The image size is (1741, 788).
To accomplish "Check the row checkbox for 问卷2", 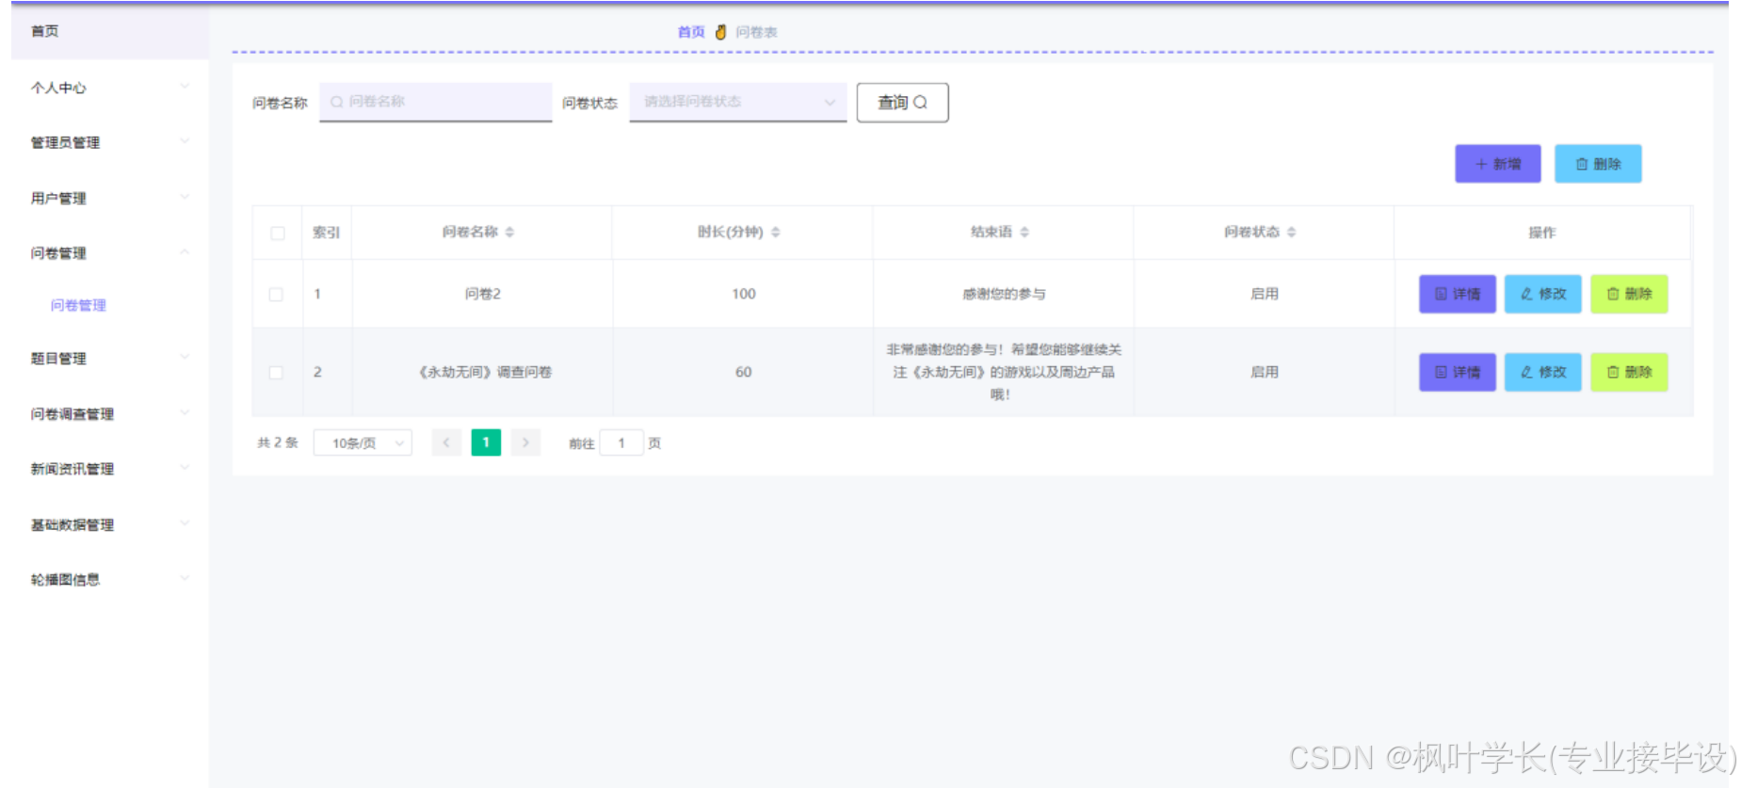I will pos(276,295).
